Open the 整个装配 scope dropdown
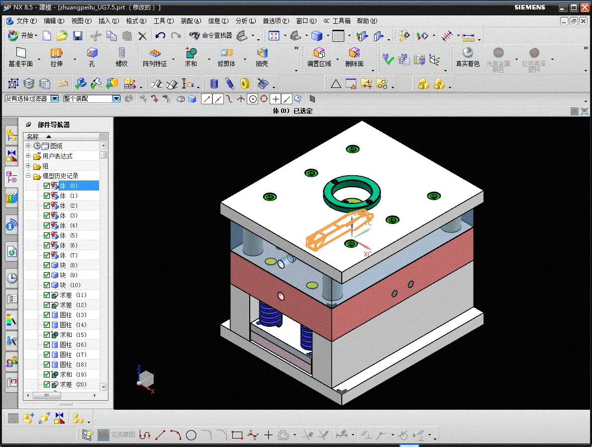The image size is (592, 447). click(x=116, y=99)
